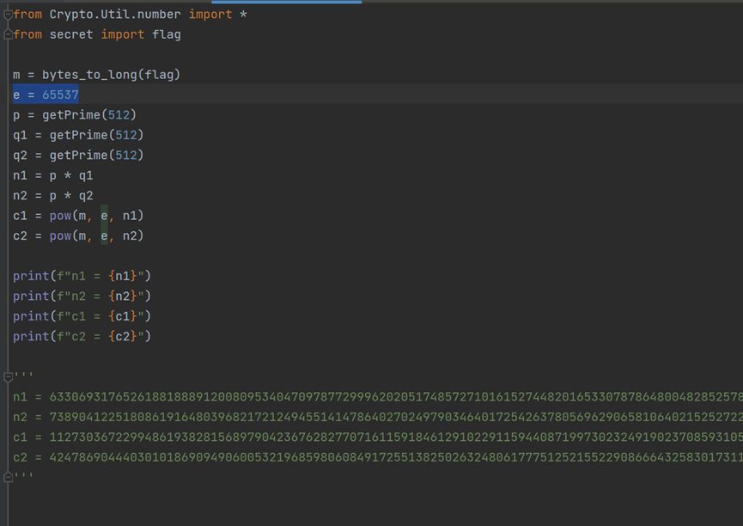
Task: Click the 'q1 = getPrime(512)' line
Action: click(x=78, y=135)
